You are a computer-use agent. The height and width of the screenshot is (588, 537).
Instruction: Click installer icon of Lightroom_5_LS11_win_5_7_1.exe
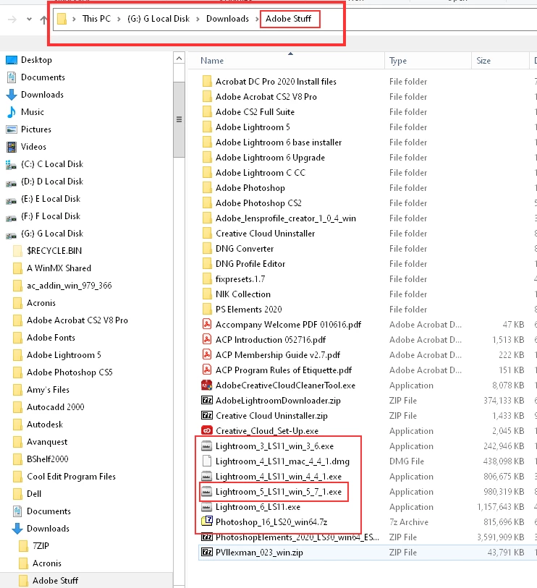click(207, 492)
